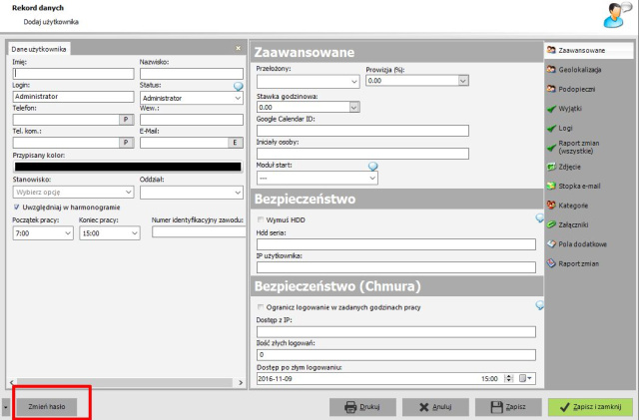Click the user avatar icon in header
Screen dimensions: 639x420
click(617, 15)
